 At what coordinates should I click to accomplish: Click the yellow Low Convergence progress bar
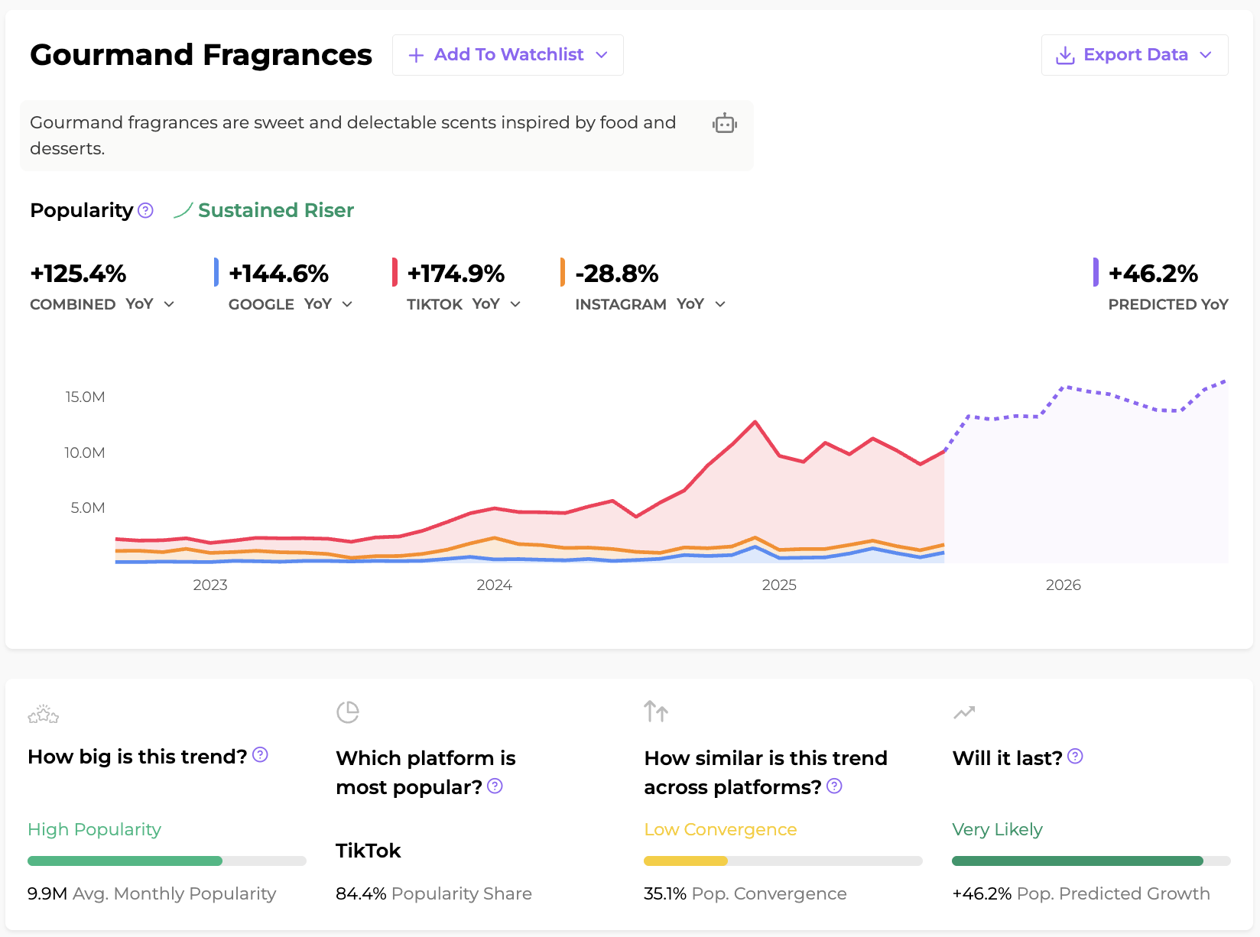coord(686,861)
